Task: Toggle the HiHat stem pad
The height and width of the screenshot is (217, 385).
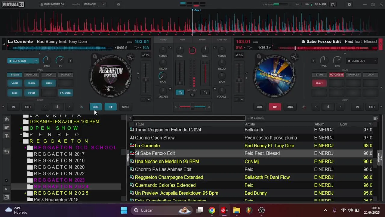Action: click(32, 93)
